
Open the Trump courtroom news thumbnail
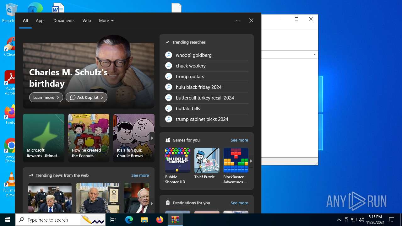50,198
